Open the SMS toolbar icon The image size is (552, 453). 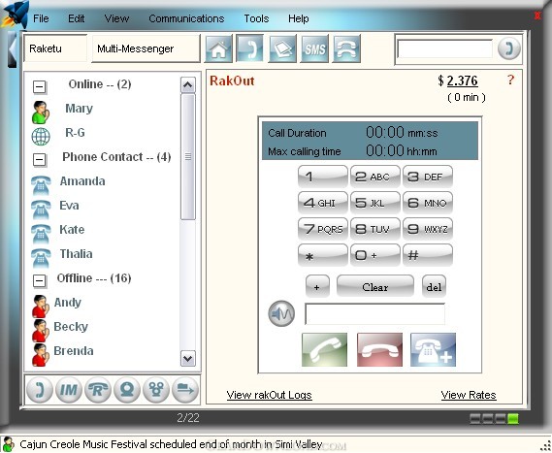[x=314, y=49]
